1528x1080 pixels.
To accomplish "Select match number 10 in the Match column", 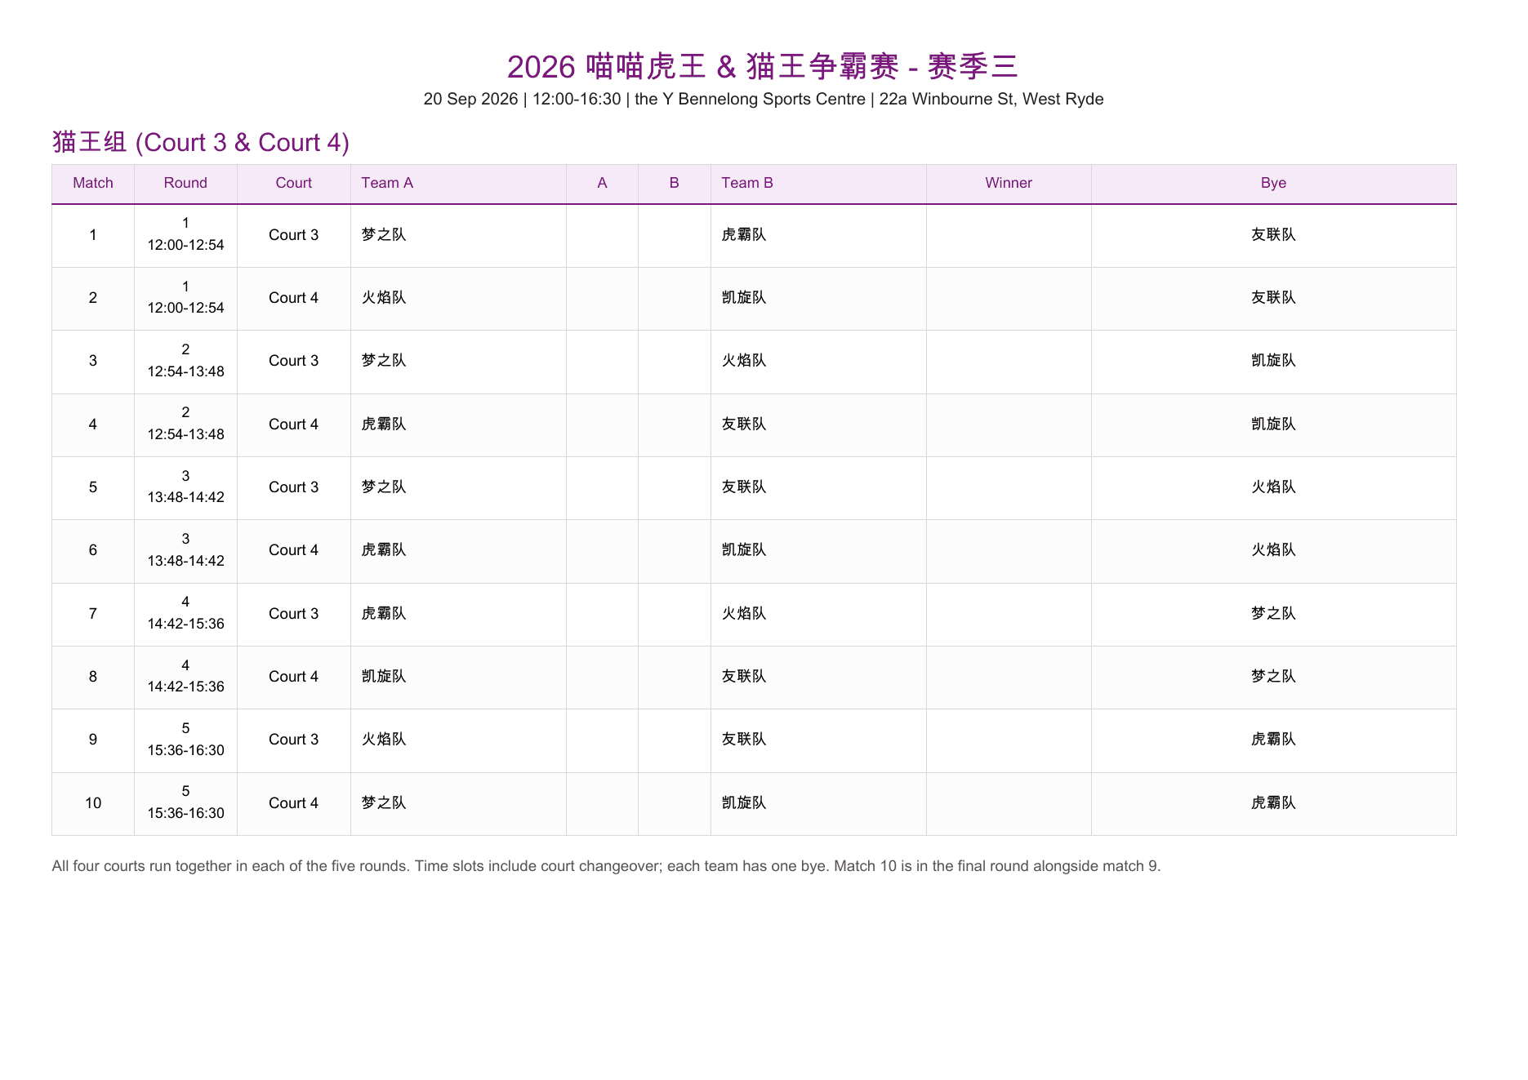I will tap(93, 803).
